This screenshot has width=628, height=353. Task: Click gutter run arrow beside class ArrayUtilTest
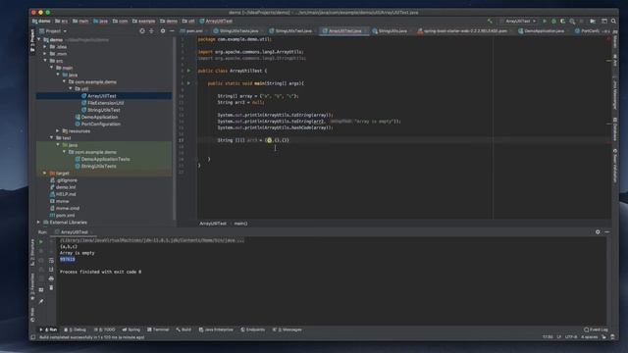click(x=189, y=71)
